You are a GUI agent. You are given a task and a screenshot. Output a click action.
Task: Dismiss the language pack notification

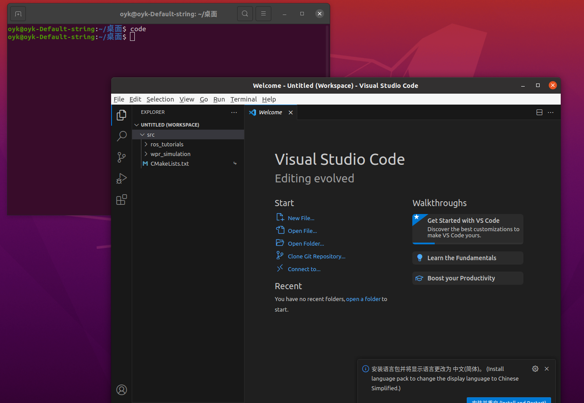547,369
